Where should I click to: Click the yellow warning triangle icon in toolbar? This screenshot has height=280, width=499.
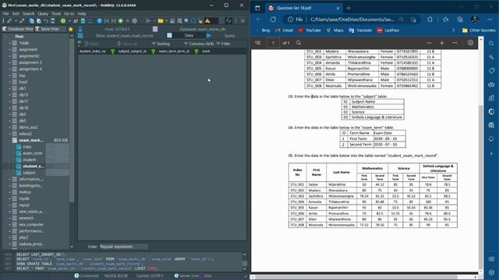(207, 21)
